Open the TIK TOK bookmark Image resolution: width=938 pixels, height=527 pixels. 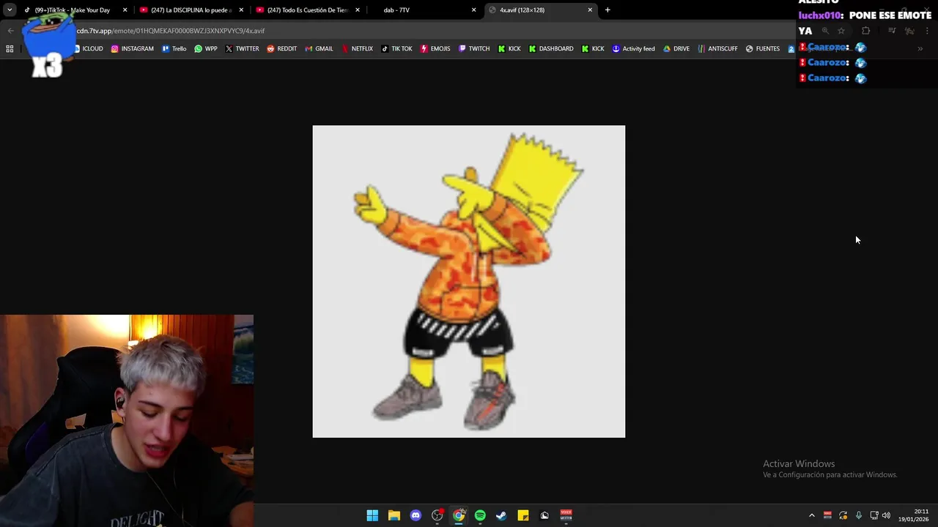point(396,49)
